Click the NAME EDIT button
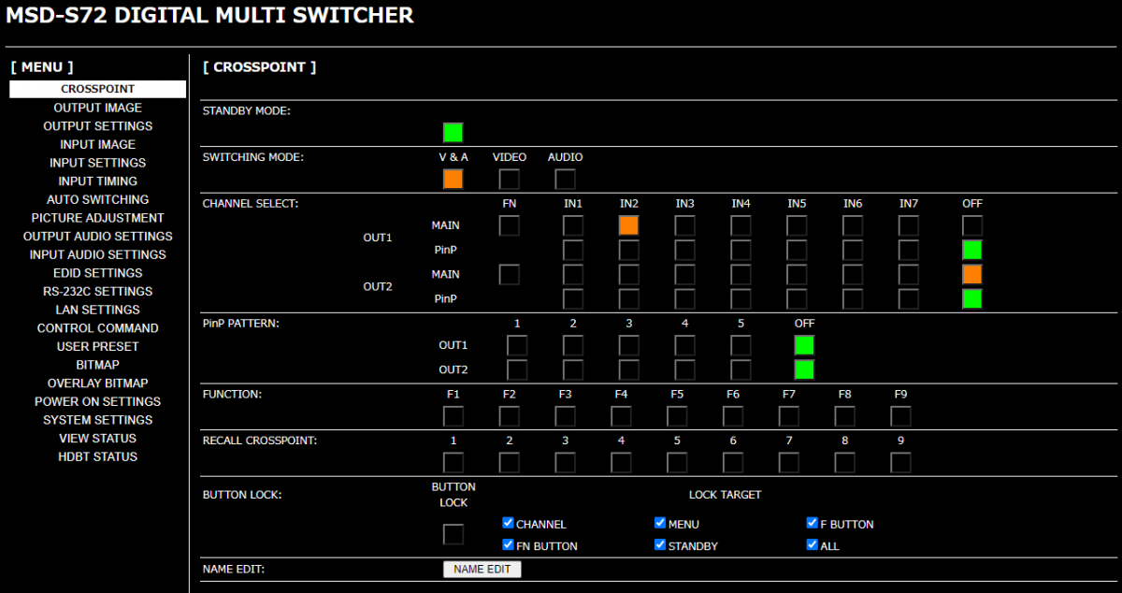 pos(482,569)
